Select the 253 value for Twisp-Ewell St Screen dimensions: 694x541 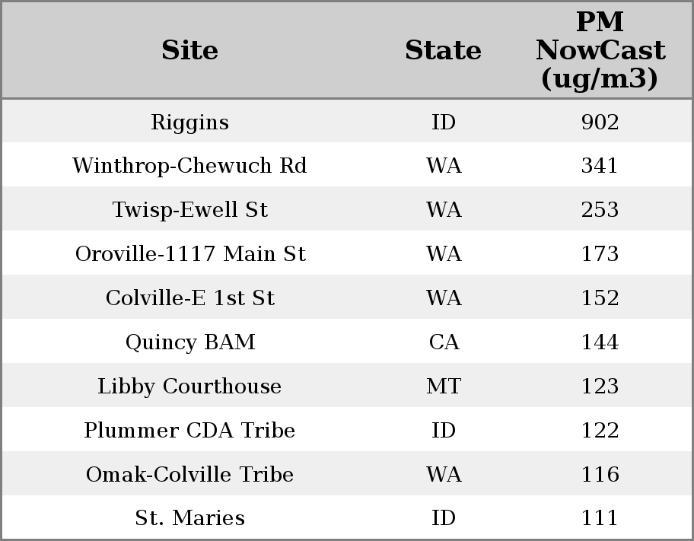pyautogui.click(x=600, y=210)
